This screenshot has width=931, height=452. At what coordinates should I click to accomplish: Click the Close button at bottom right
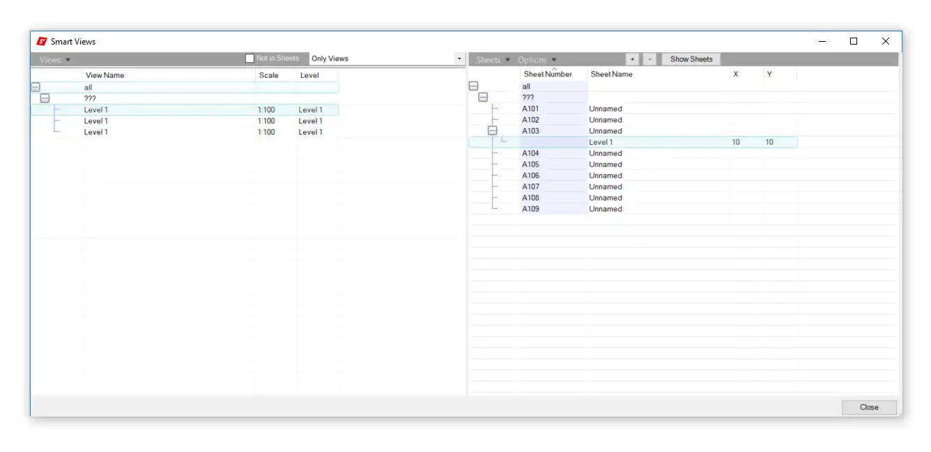point(869,407)
